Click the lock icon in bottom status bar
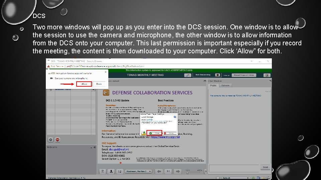 269,178
